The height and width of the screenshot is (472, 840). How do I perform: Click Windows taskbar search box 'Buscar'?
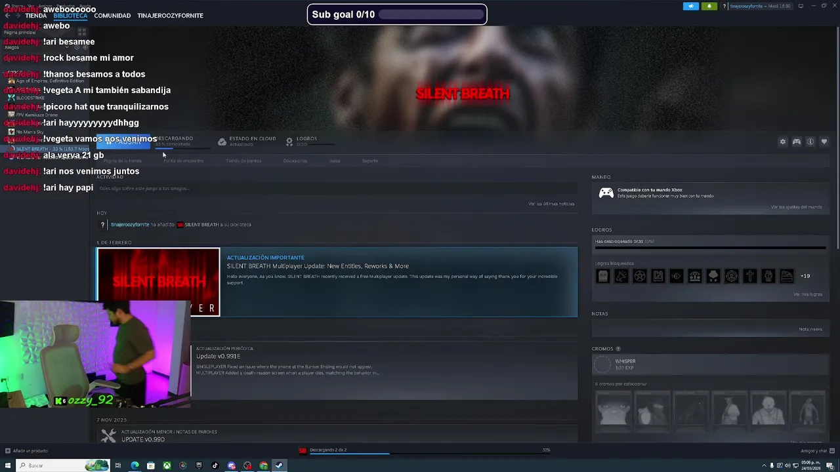pyautogui.click(x=62, y=465)
